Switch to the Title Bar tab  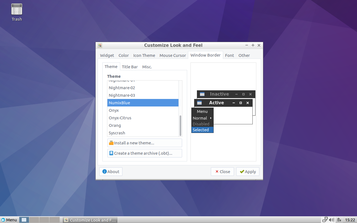(130, 67)
